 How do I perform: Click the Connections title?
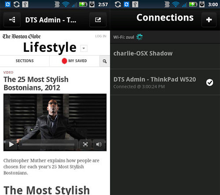tap(165, 18)
